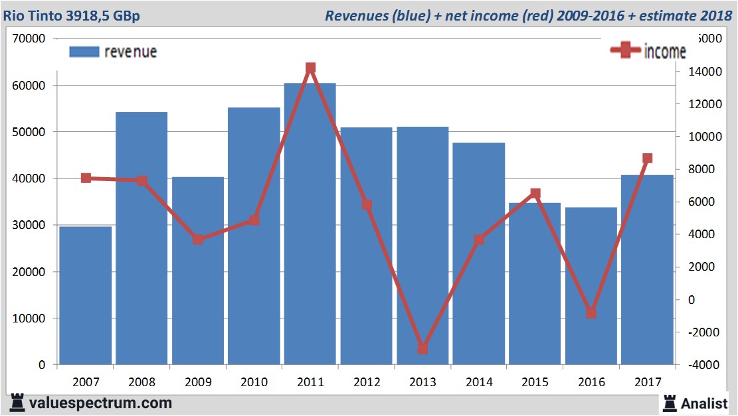Click the 2010 income data point
738x416 pixels.
point(254,220)
